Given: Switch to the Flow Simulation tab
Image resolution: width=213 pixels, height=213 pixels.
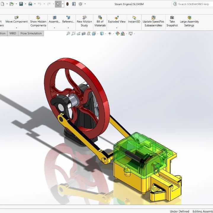Looking at the screenshot, I should click(31, 33).
